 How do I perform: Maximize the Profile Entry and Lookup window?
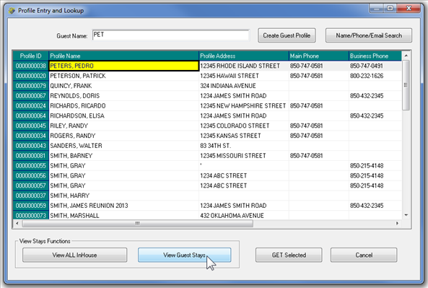[390, 9]
